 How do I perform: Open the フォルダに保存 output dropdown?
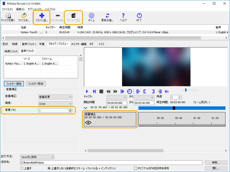pyautogui.click(x=37, y=157)
